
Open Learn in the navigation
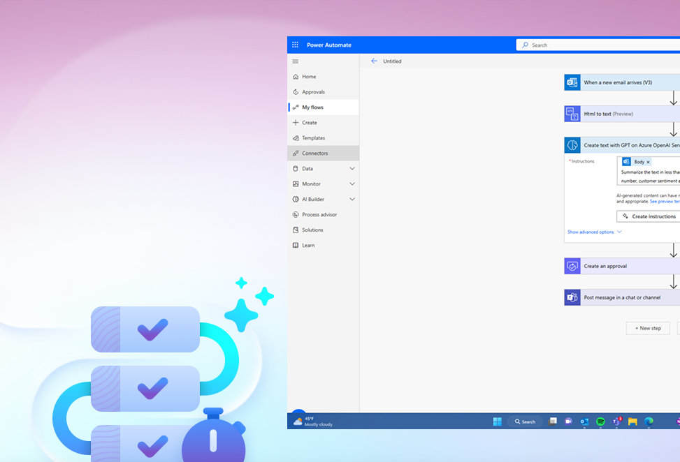pyautogui.click(x=323, y=245)
